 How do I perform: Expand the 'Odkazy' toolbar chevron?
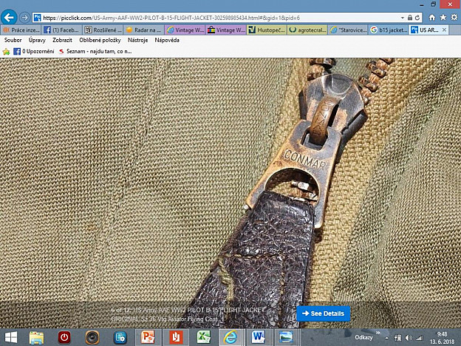pyautogui.click(x=378, y=333)
